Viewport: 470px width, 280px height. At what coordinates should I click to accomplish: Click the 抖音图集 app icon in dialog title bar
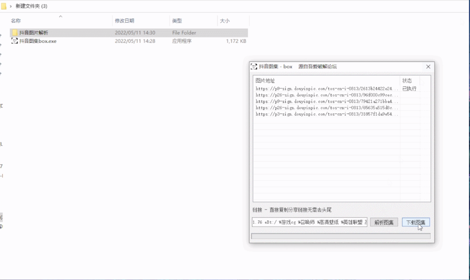[254, 67]
